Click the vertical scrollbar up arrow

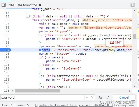(135, 11)
